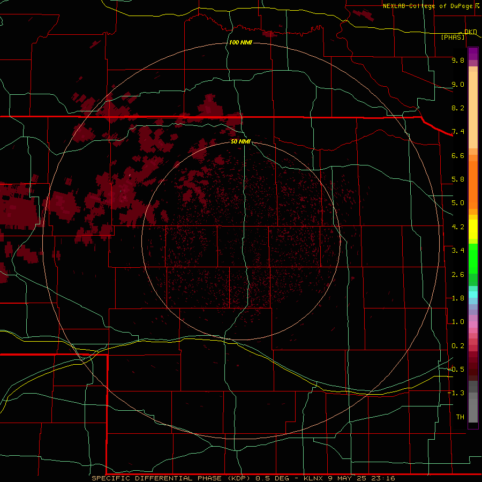Click the 9.8 color scale value

point(458,60)
